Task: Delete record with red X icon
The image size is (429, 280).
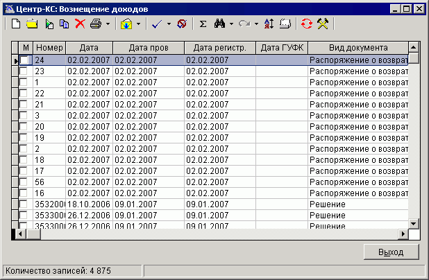Action: [80, 24]
